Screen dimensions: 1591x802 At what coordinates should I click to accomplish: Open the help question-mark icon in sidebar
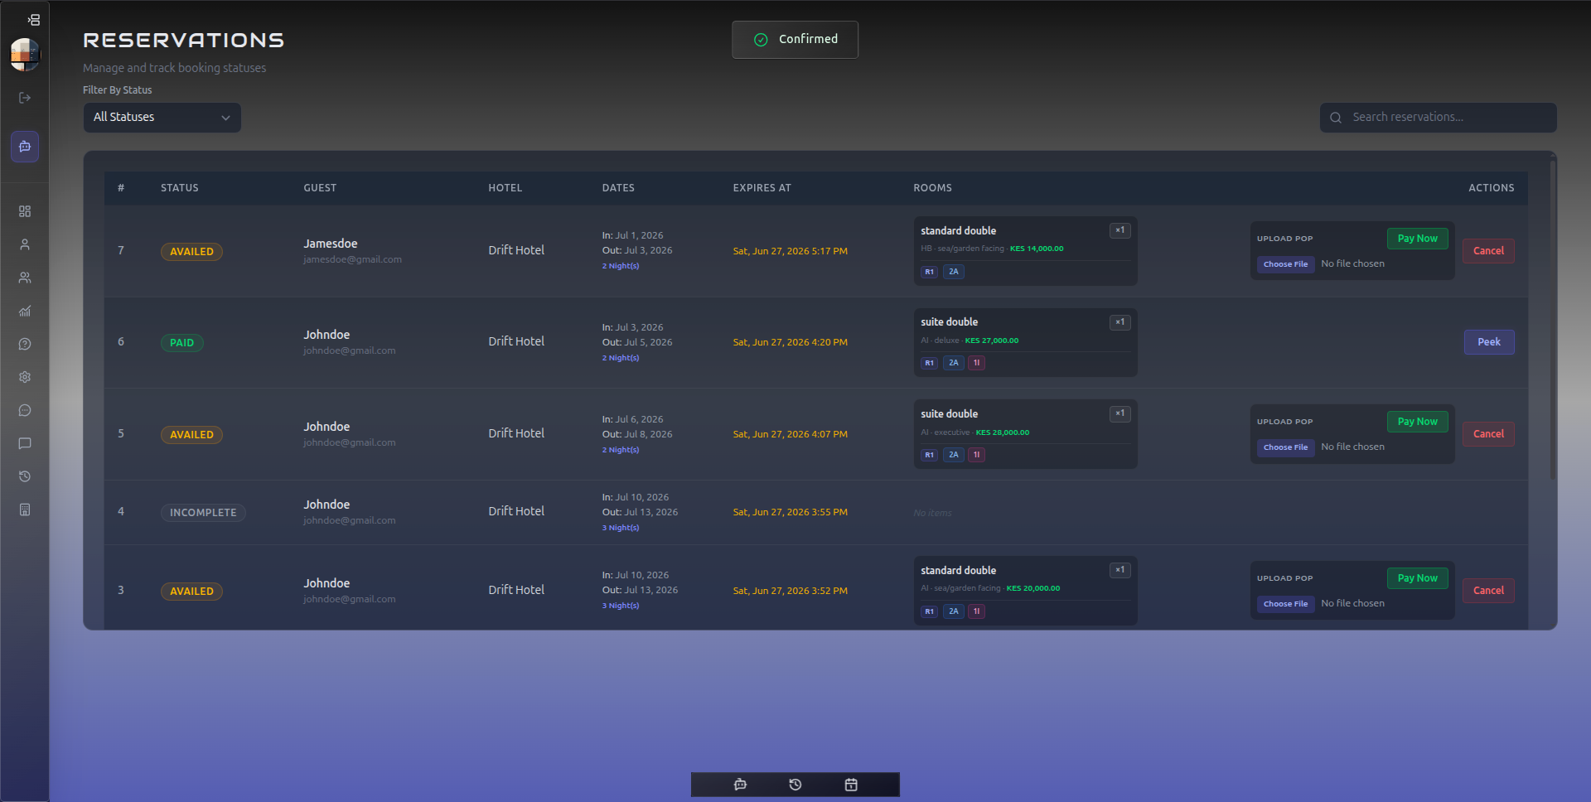coord(25,344)
